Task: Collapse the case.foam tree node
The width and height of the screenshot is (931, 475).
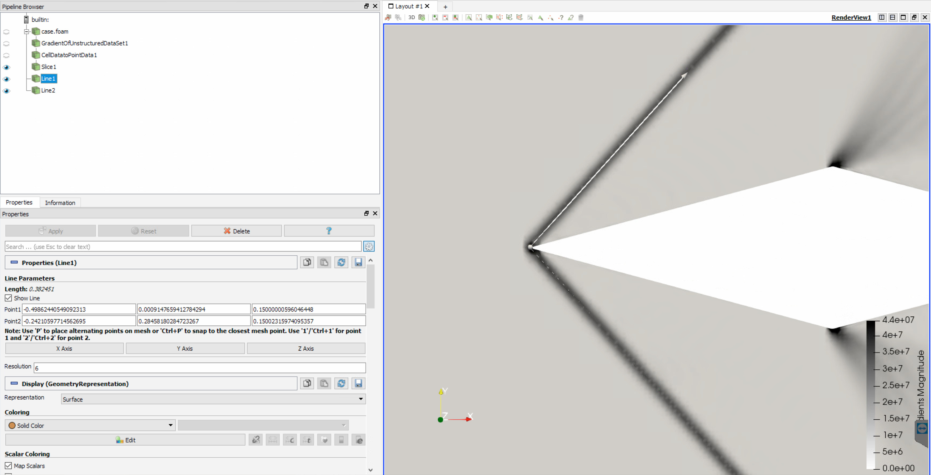Action: pyautogui.click(x=26, y=32)
